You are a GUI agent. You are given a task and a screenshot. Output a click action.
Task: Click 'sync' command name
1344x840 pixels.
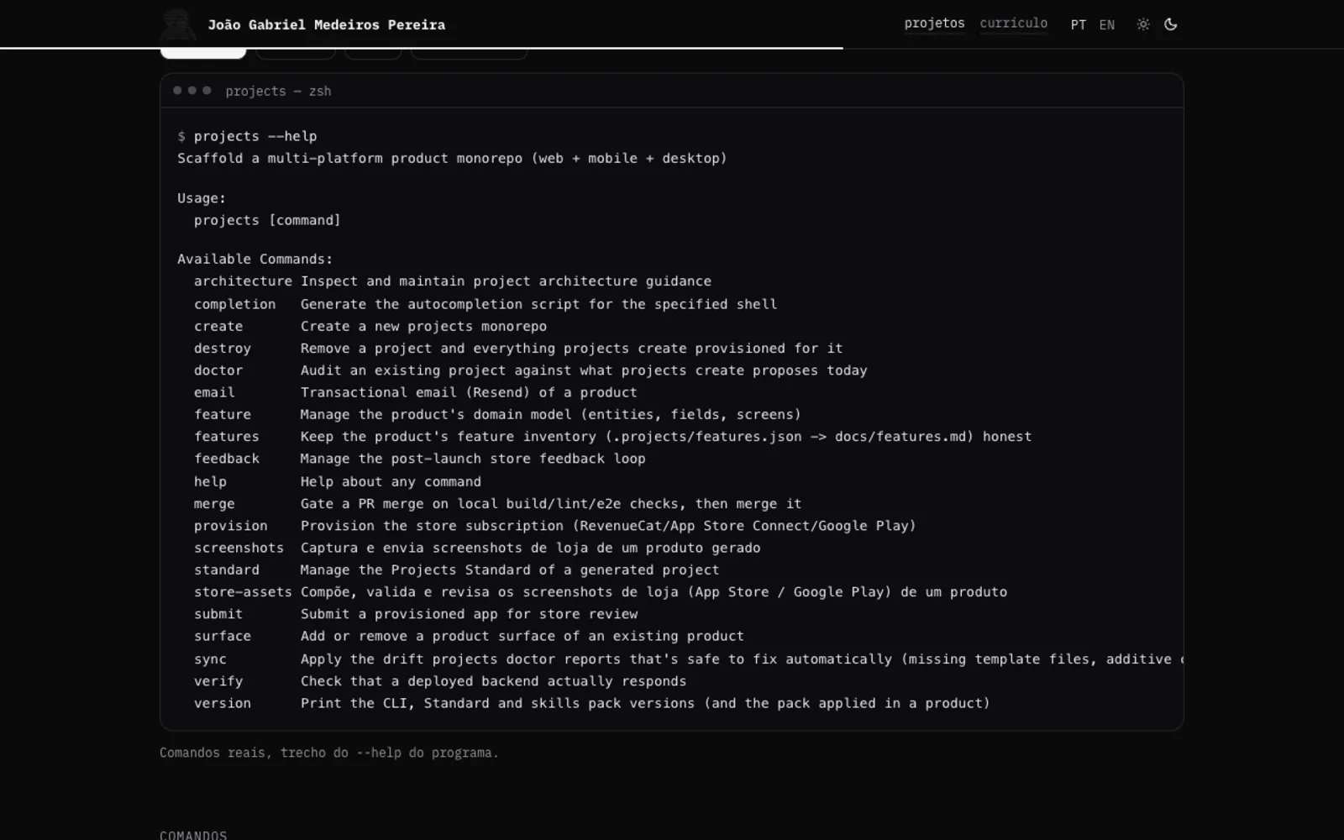click(210, 659)
